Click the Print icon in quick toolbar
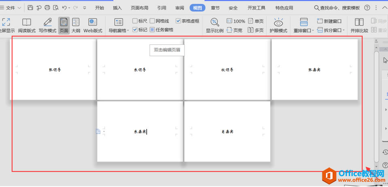The height and width of the screenshot is (187, 388). (x=47, y=8)
